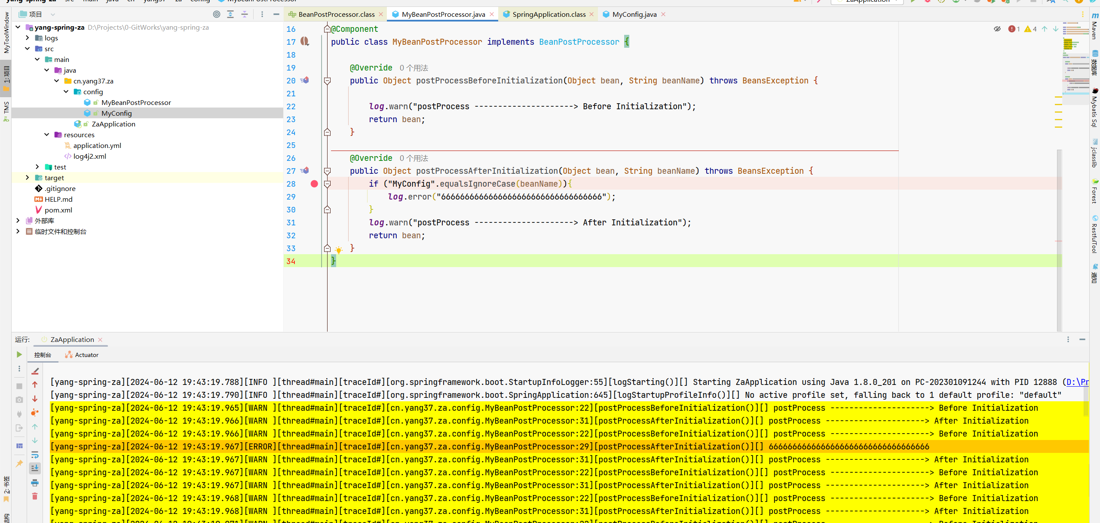
Task: Open pom.xml file
Action: pyautogui.click(x=58, y=210)
